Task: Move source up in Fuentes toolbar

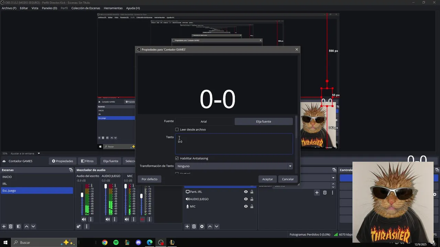Action: click(210, 226)
